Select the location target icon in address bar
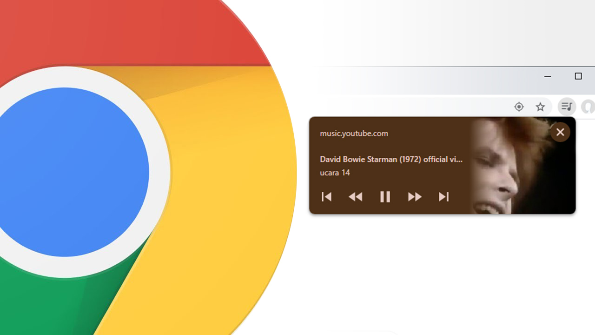This screenshot has width=595, height=335. [519, 107]
